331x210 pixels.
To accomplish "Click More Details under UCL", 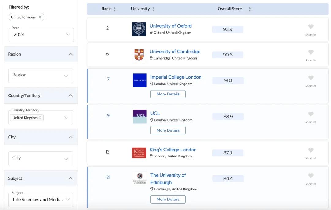I will point(168,130).
